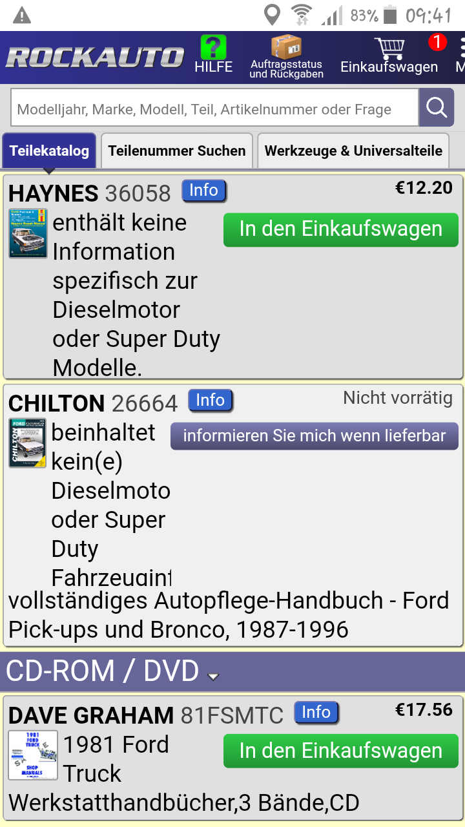Focus the Modelljahr, Marke, Modell search field
Viewport: 465px width, 827px height.
(x=215, y=108)
